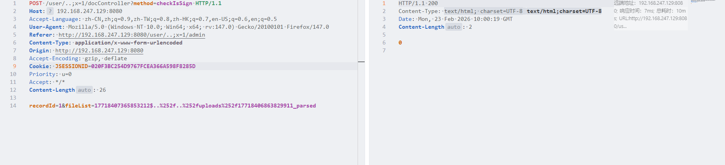Click the Accept-Encoding gzip, deflate value

pos(105,58)
